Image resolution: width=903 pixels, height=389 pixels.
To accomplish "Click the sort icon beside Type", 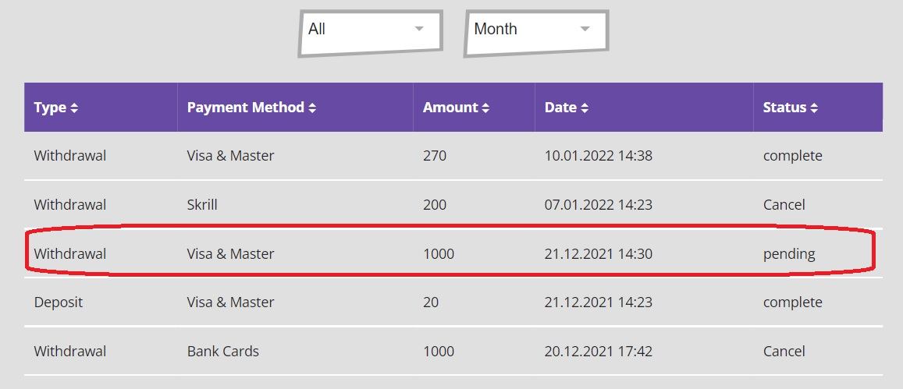I will tap(74, 108).
